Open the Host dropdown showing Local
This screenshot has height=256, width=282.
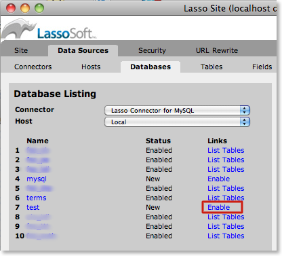point(177,122)
